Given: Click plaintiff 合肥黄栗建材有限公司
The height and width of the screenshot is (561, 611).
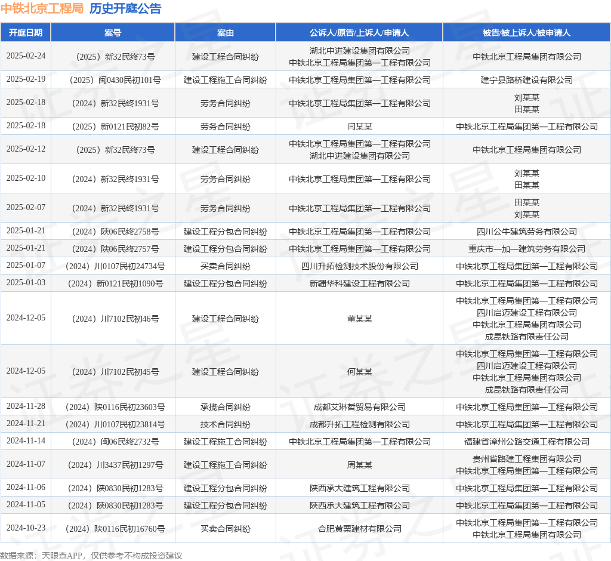Looking at the screenshot, I should coord(359,529).
